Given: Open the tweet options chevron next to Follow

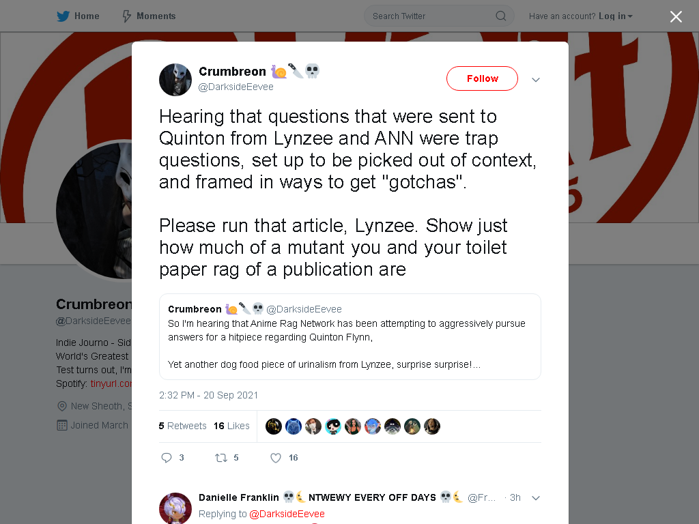Looking at the screenshot, I should point(535,80).
